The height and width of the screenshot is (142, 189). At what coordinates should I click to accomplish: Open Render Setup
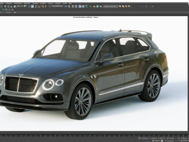(94, 6)
